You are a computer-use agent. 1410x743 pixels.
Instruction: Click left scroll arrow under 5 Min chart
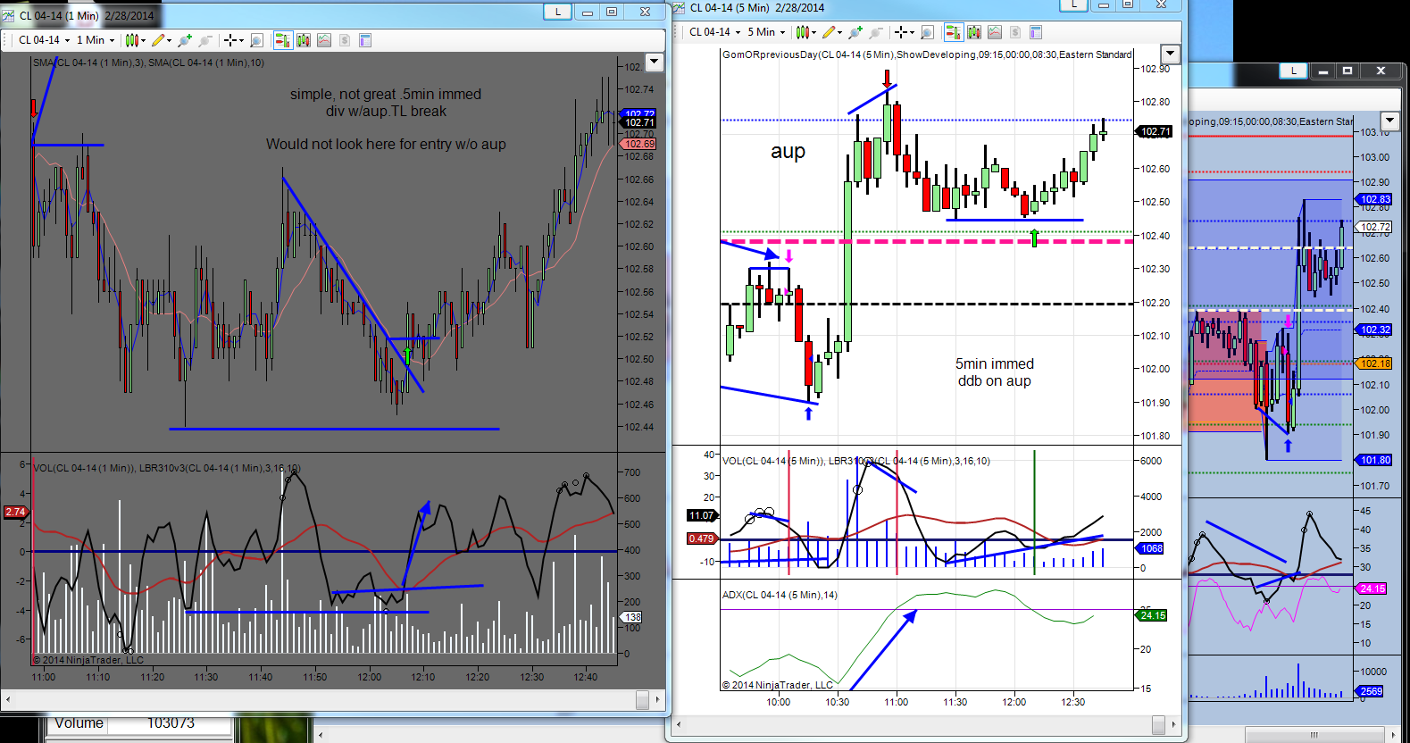click(x=679, y=724)
